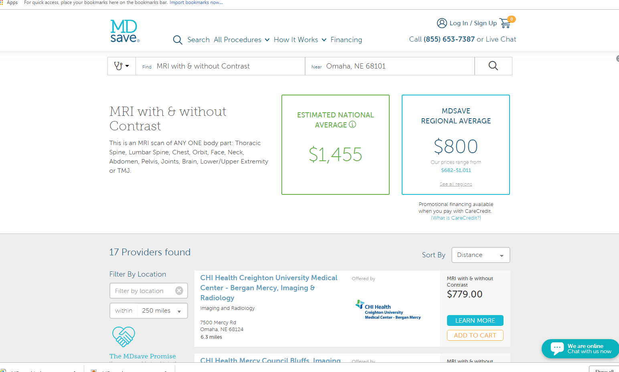Open the Sort By Distance dropdown
This screenshot has width=619, height=372.
point(481,255)
